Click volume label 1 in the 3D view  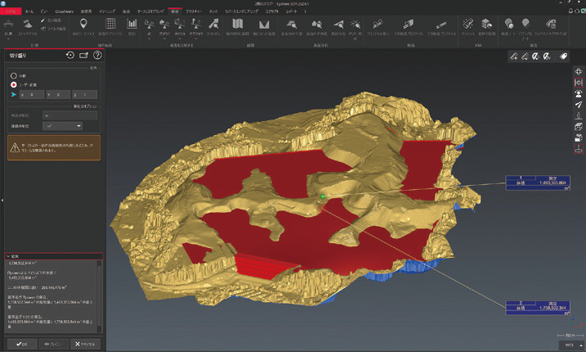click(x=538, y=183)
